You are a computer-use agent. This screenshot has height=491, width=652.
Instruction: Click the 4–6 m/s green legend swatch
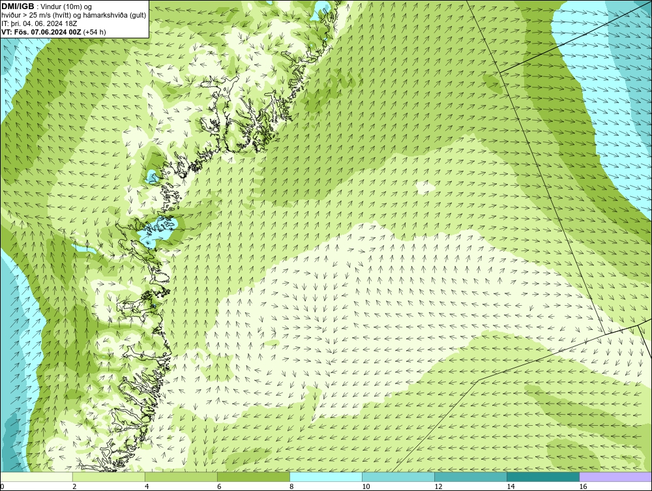click(181, 477)
